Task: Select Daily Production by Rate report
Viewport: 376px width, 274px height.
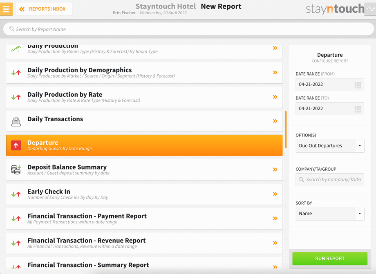Action: pos(65,94)
